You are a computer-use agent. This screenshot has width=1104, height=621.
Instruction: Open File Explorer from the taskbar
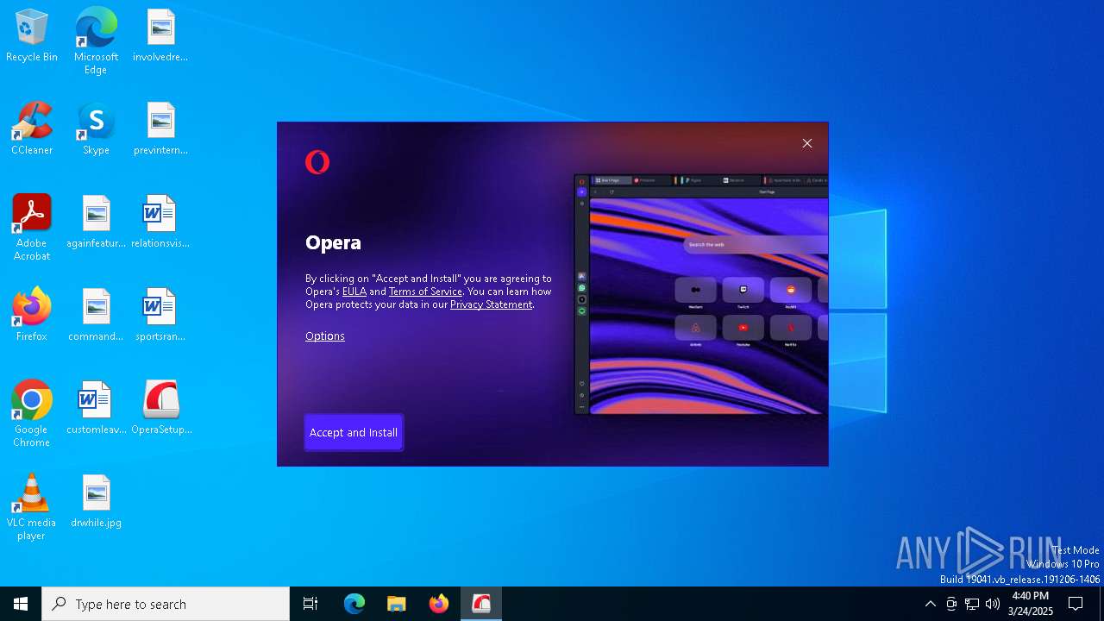[397, 604]
